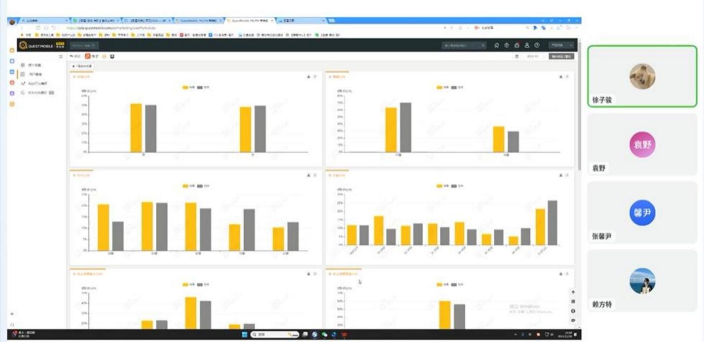Viewport: 704px width, 342px height.
Task: Click the dark corner icon on the top-right chart
Action: pyautogui.click(x=561, y=77)
